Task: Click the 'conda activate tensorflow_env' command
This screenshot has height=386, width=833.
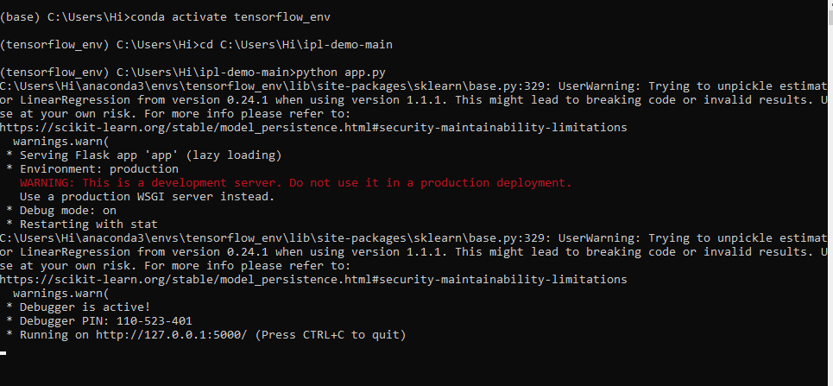Action: pyautogui.click(x=230, y=17)
